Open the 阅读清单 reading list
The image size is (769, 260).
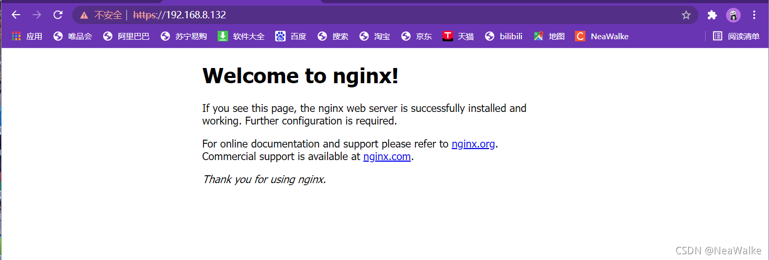coord(737,36)
